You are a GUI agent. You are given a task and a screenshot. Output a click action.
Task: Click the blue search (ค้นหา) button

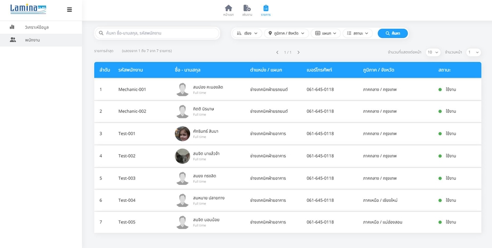tap(393, 33)
